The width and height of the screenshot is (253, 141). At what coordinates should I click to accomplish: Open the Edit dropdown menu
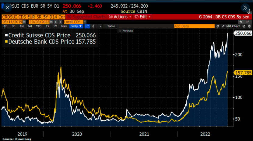(x=142, y=17)
